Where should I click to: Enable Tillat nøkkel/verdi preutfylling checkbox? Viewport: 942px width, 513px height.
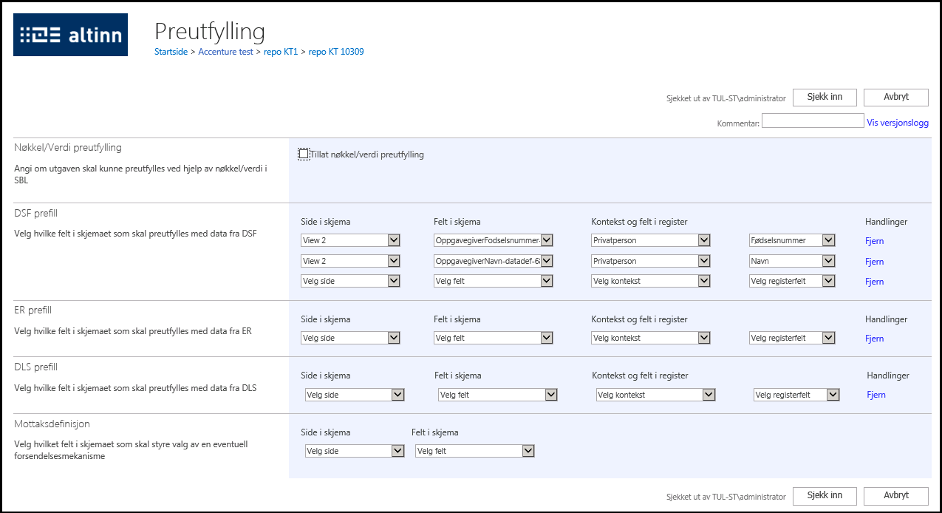[x=304, y=154]
